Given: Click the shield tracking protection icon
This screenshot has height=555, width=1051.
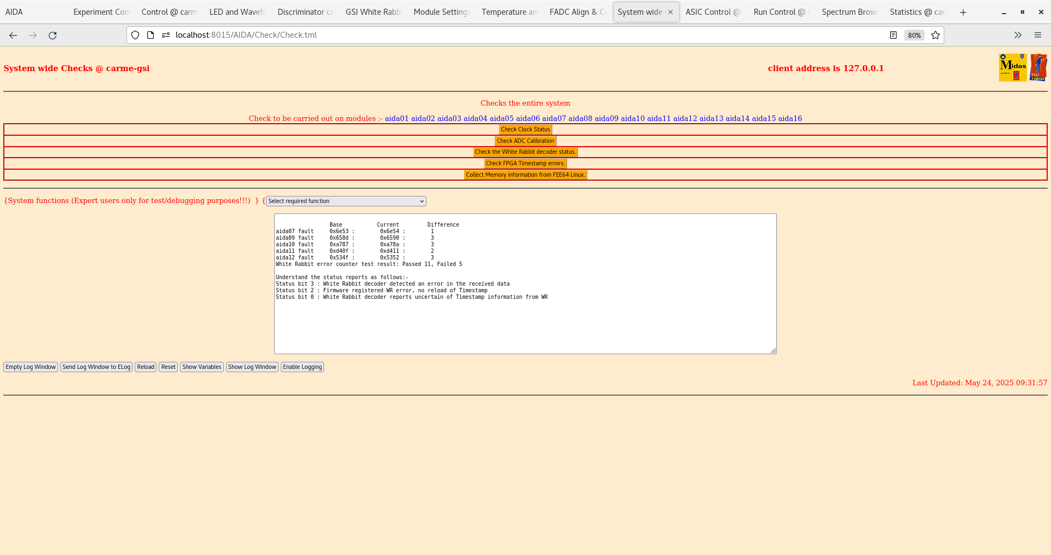Looking at the screenshot, I should 135,34.
